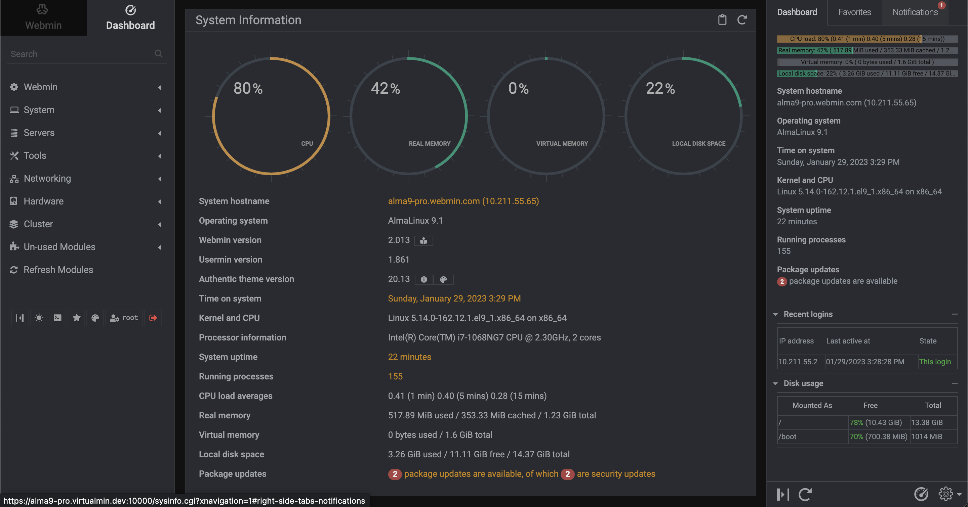Open the terminal shell icon
Viewport: 968px width, 507px height.
[57, 318]
